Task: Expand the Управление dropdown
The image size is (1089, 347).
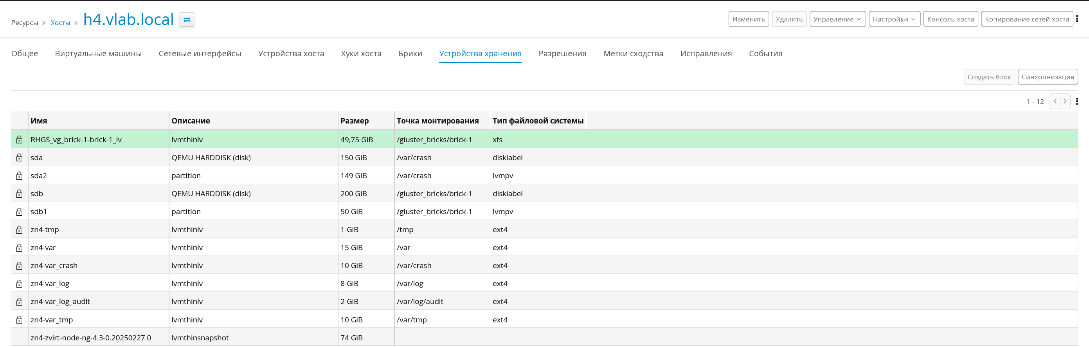Action: [x=837, y=19]
